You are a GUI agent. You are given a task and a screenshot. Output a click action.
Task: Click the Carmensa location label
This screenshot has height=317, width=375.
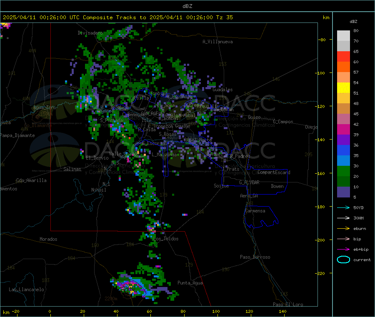click(x=255, y=211)
